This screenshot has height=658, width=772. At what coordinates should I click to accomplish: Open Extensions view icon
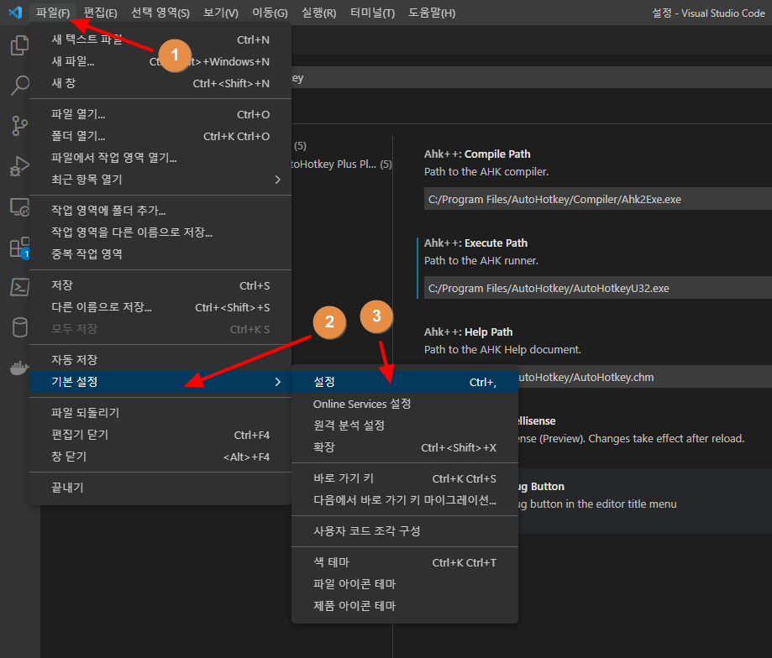pos(19,248)
